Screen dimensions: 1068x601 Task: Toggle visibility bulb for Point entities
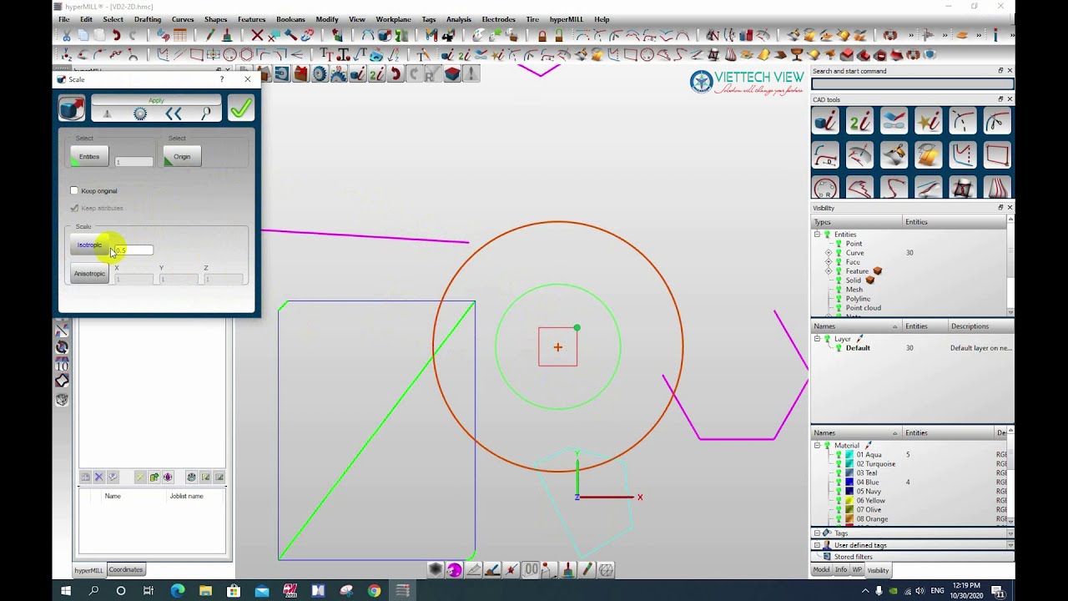pyautogui.click(x=839, y=244)
